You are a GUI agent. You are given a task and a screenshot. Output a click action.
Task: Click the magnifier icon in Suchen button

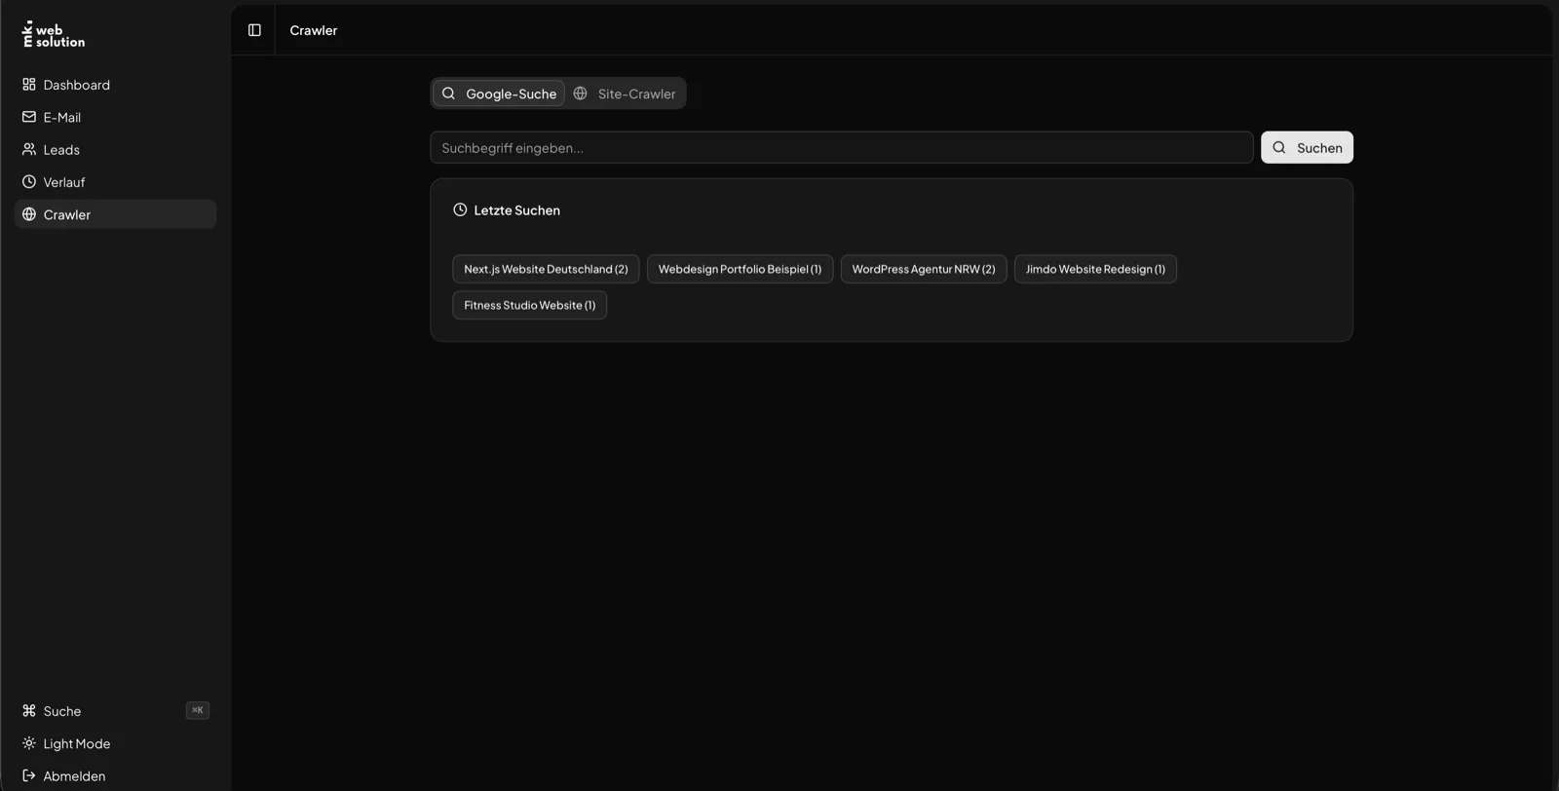(x=1279, y=148)
